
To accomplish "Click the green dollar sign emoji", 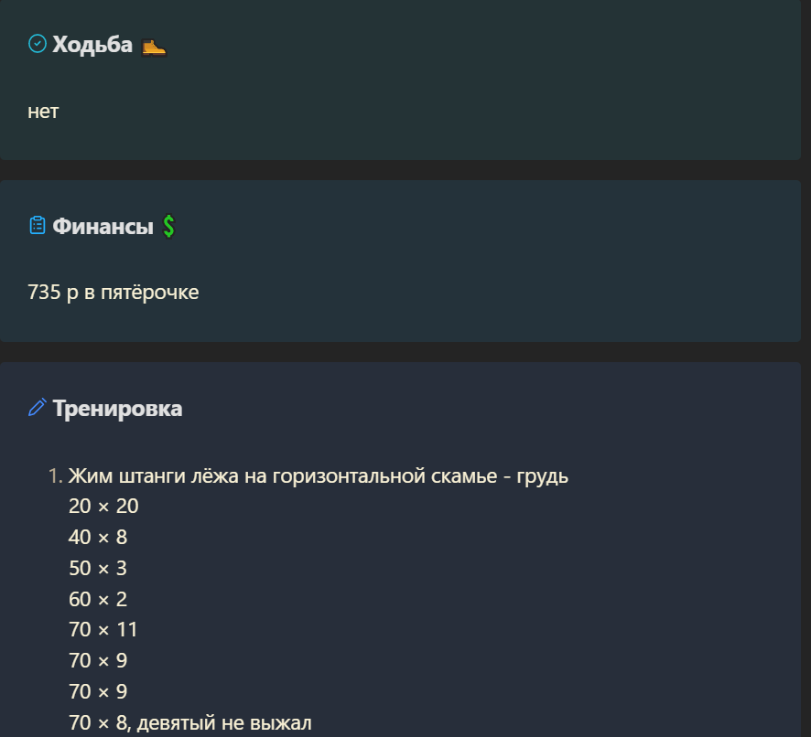I will pos(168,227).
